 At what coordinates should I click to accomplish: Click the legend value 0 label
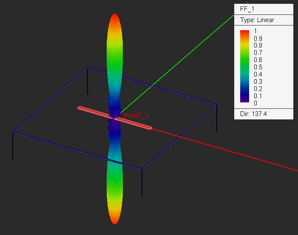[x=255, y=103]
